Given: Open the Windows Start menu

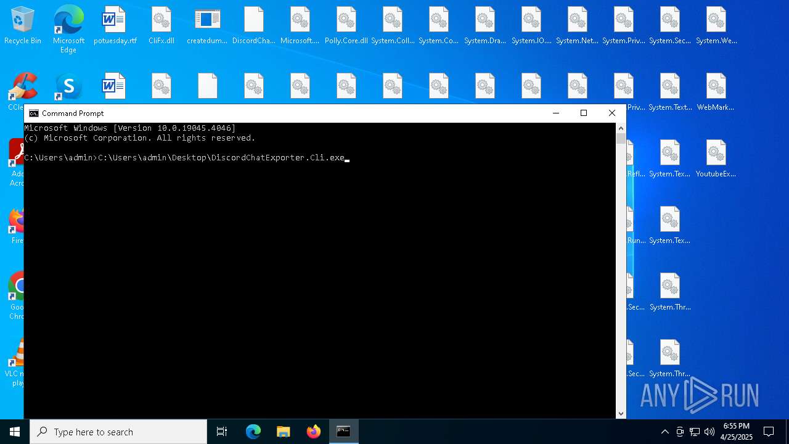Looking at the screenshot, I should pyautogui.click(x=15, y=432).
